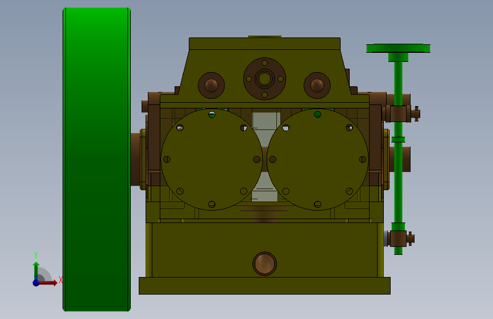The width and height of the screenshot is (493, 319).
Task: Select the lower brown shaft bracket at right
Action: (x=399, y=238)
